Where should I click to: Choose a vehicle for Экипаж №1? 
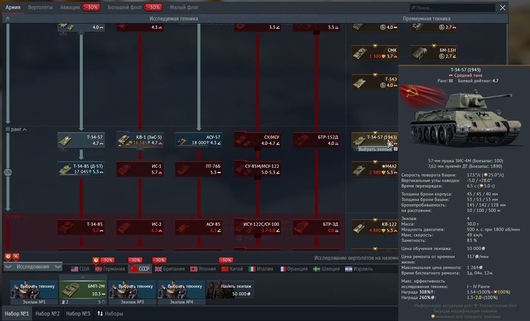[34, 289]
